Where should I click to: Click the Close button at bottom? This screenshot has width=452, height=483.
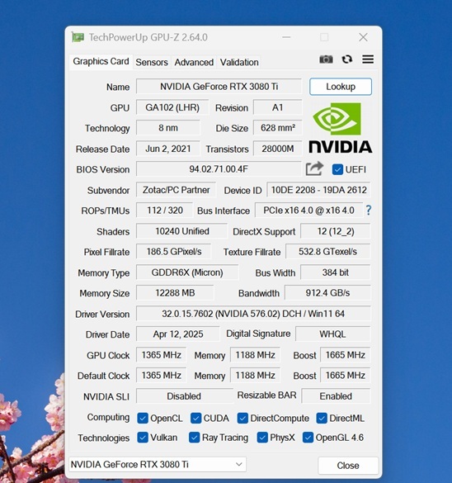click(x=348, y=465)
